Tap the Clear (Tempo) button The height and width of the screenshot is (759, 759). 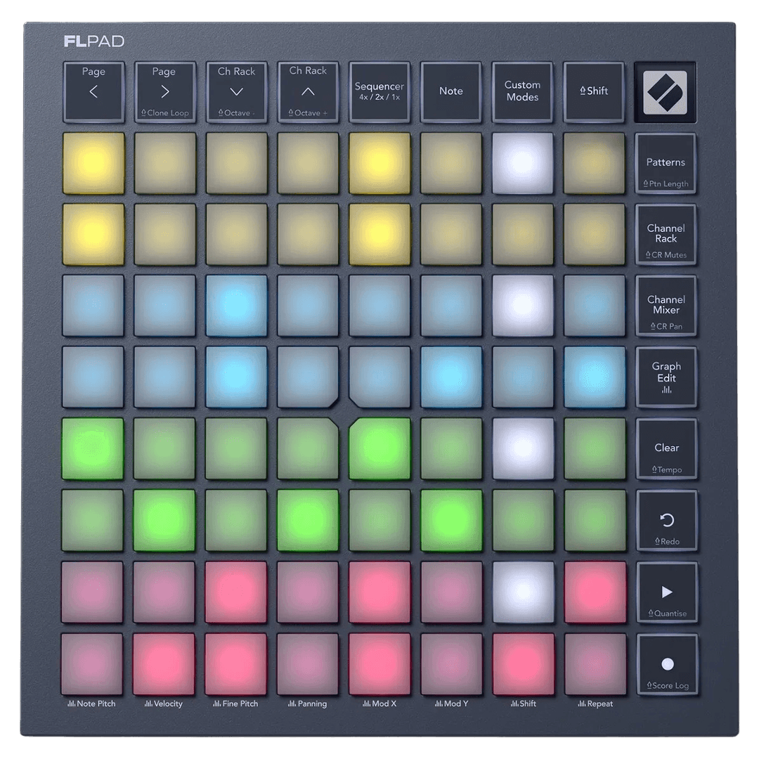pyautogui.click(x=666, y=449)
